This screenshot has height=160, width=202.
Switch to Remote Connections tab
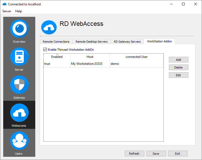[x=56, y=42]
